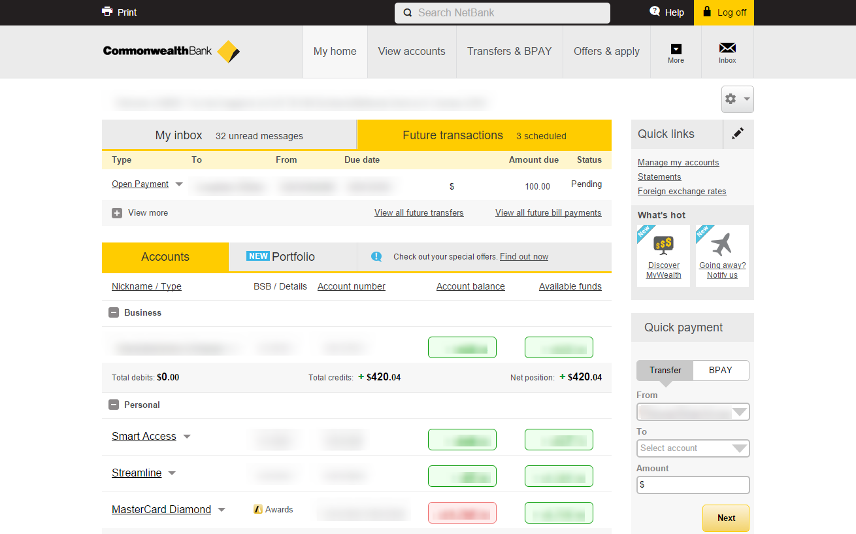Screen dimensions: 856x534
Task: Switch to My inbox tab
Action: (x=229, y=135)
